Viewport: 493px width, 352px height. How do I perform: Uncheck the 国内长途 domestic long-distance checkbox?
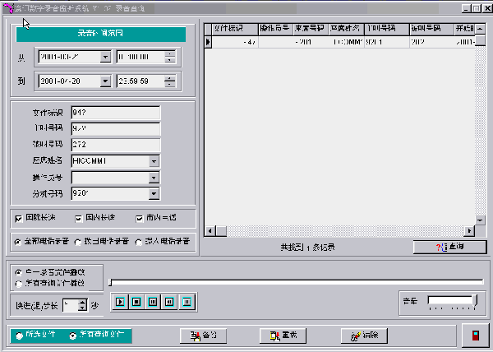point(79,218)
